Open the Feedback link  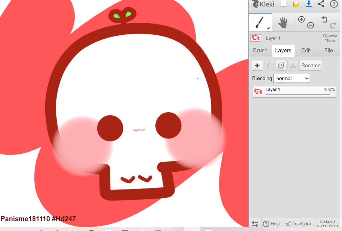point(298,224)
